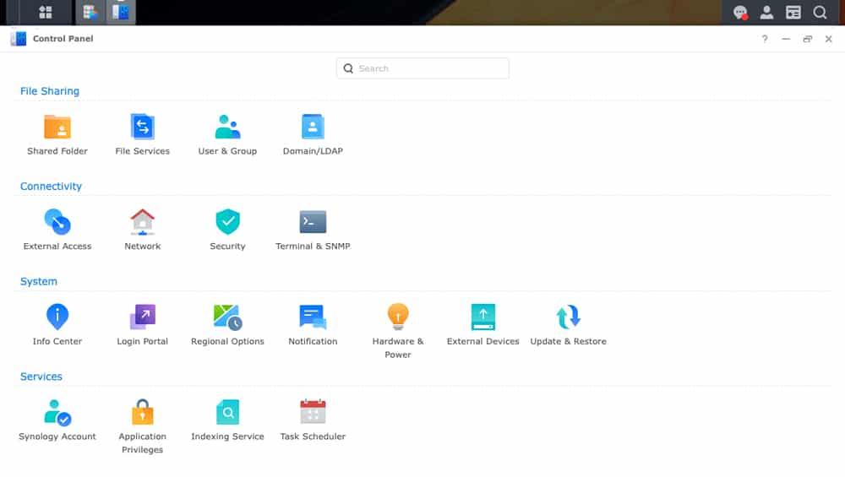Click the Services section heading
Screen dimensions: 845x477
[x=41, y=377]
